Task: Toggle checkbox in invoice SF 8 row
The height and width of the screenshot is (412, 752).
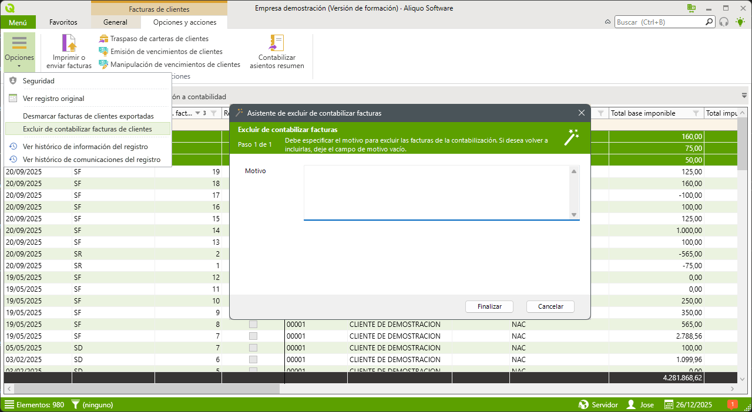Action: 253,324
